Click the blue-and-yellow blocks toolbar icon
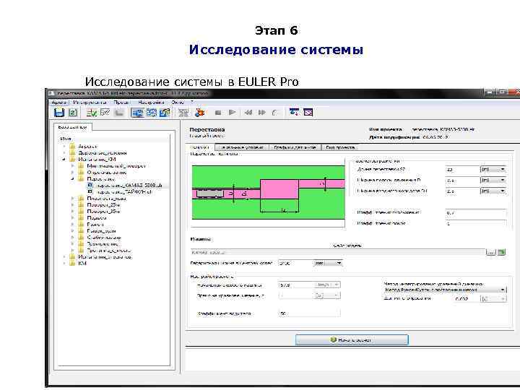 pos(165,113)
